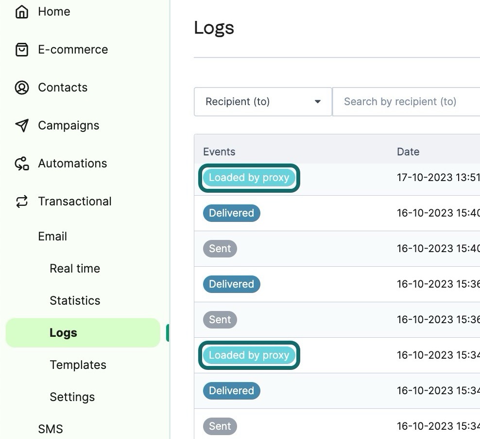480x439 pixels.
Task: Open the Templates page
Action: pyautogui.click(x=78, y=365)
